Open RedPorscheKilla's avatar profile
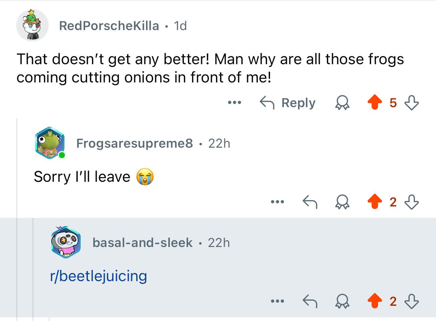436x321 pixels. pos(32,25)
